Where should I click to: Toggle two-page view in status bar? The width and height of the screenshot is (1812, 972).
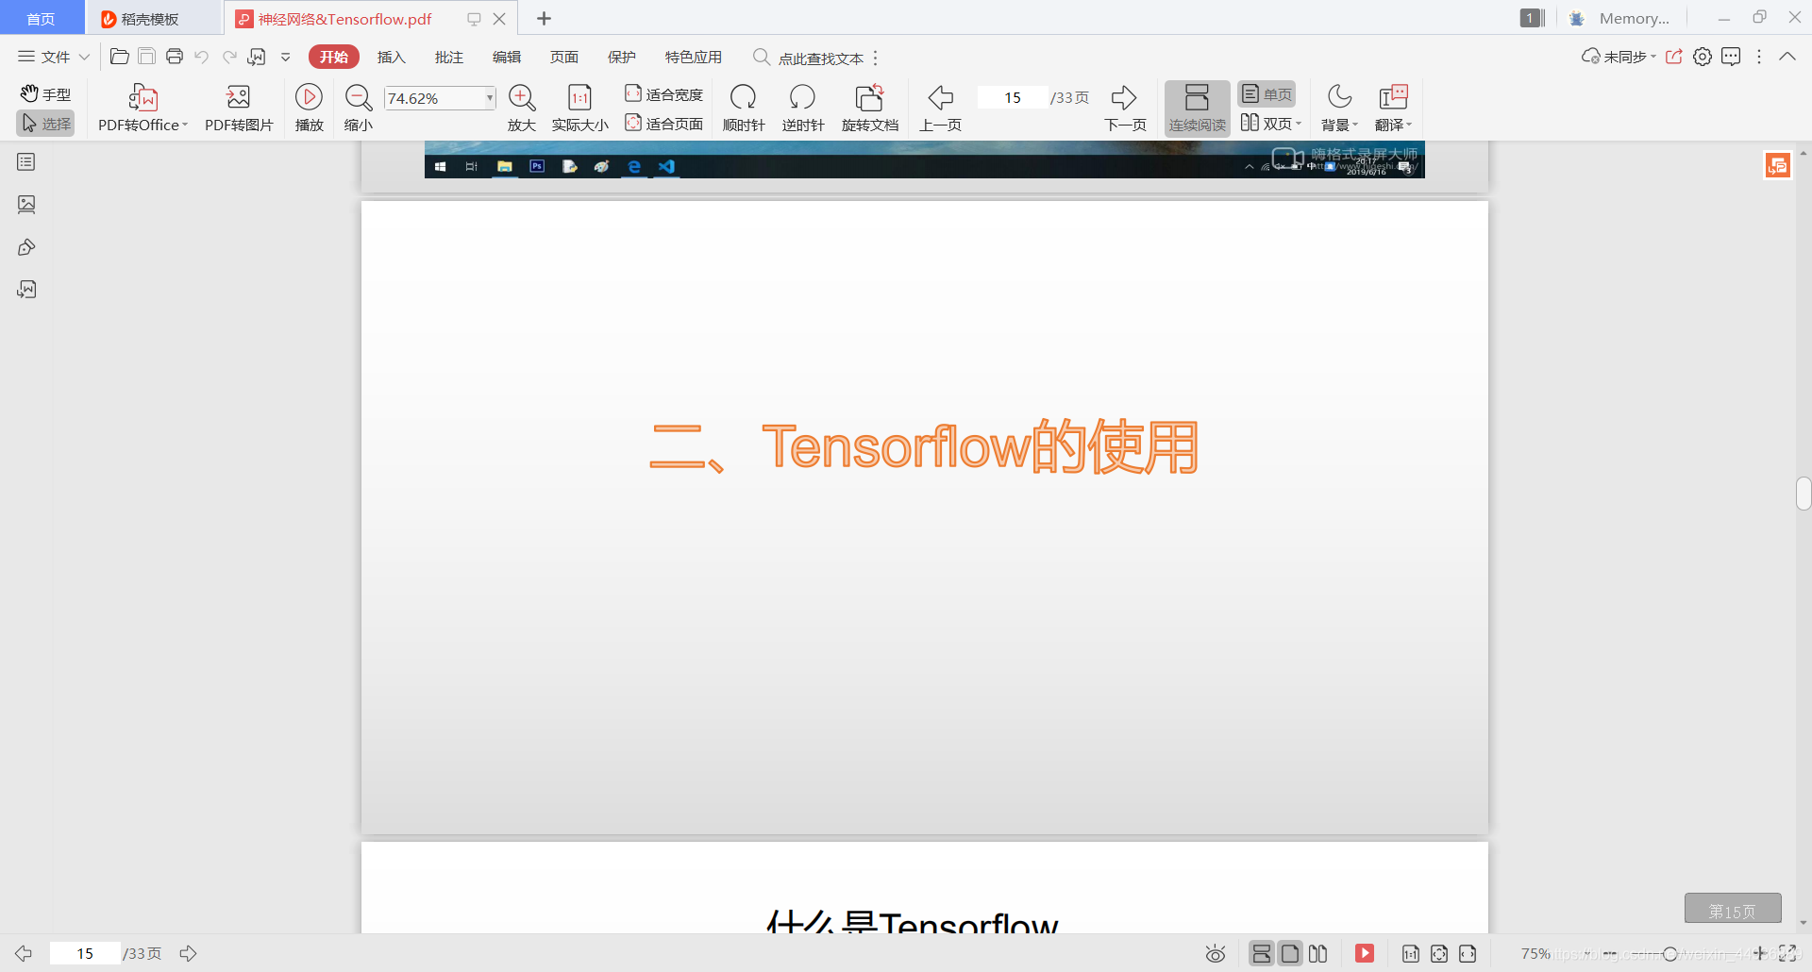click(1318, 954)
